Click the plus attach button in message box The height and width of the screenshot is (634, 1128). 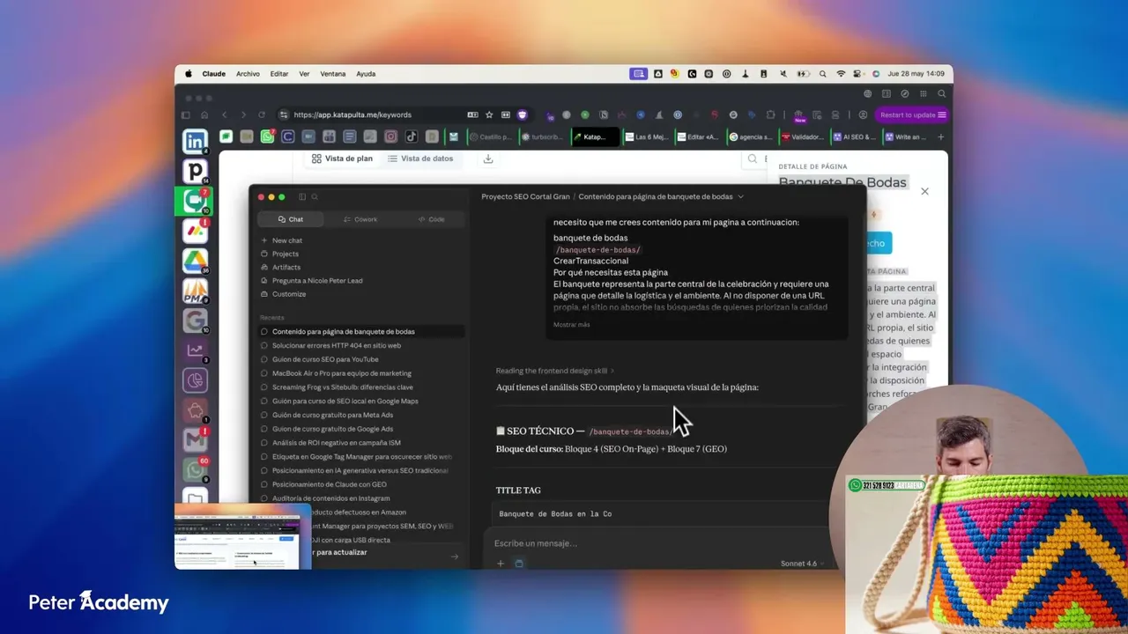click(501, 564)
